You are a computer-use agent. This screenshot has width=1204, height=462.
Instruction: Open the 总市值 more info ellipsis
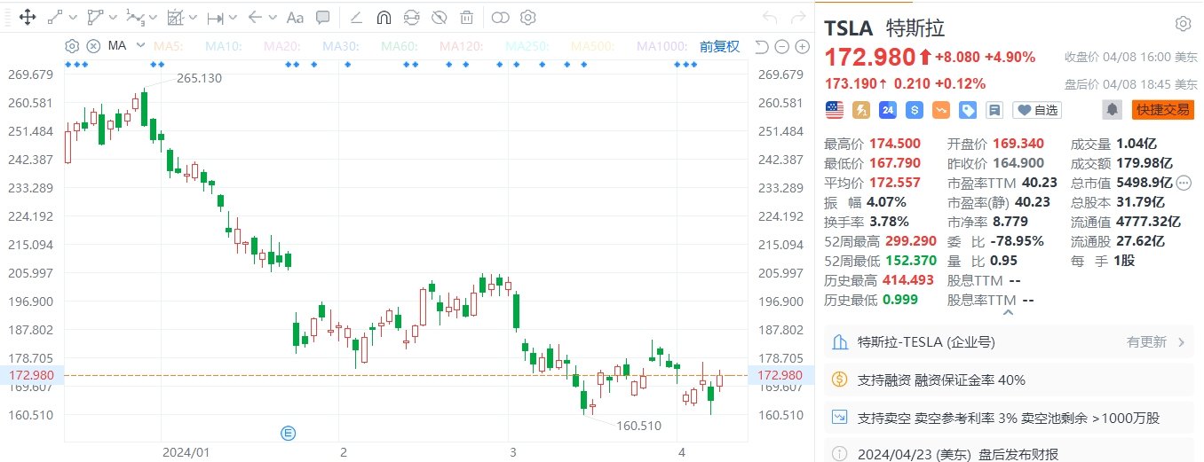point(1184,182)
